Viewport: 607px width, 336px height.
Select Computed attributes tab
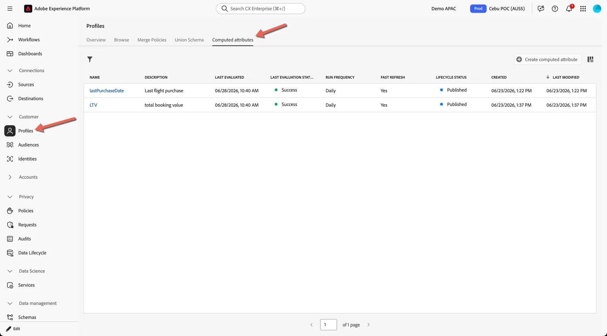[233, 40]
